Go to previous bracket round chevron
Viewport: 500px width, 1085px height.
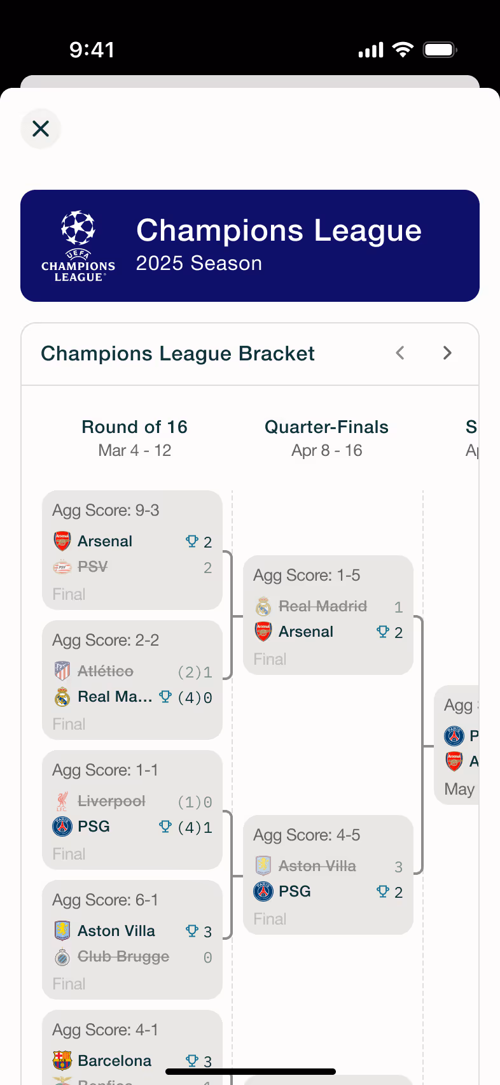point(400,353)
